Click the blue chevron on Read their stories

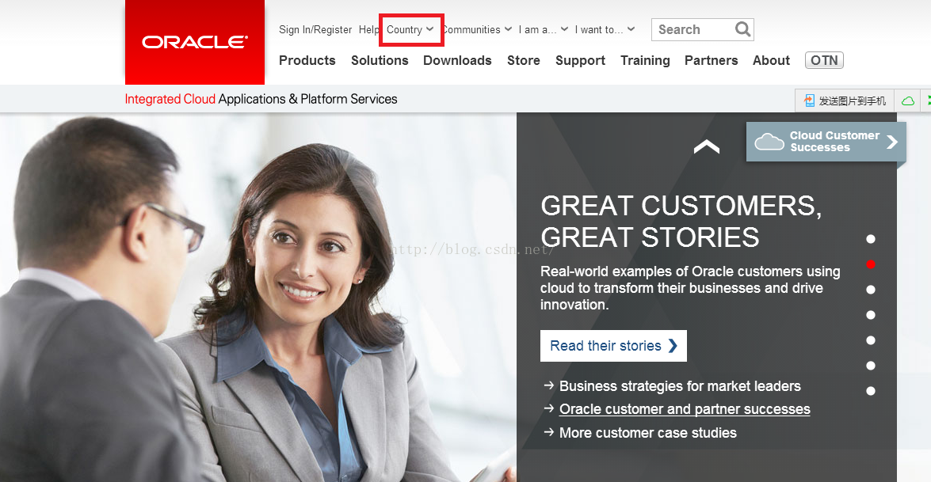673,346
